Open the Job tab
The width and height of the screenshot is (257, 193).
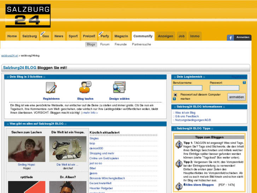coord(182,36)
